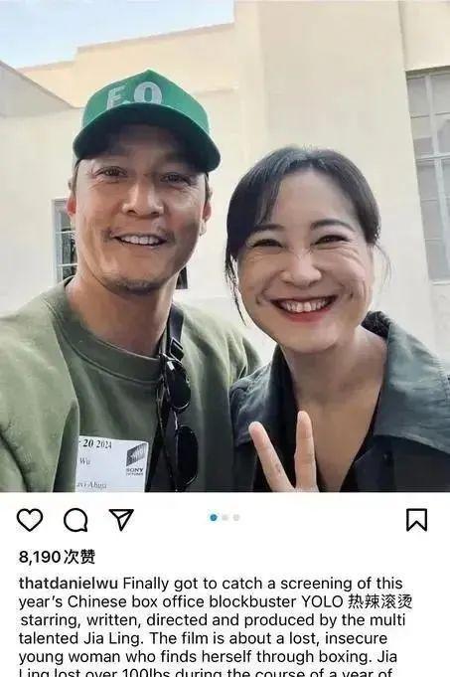This screenshot has width=450, height=677.
Task: View the 8,190 likes list
Action: coord(57,557)
